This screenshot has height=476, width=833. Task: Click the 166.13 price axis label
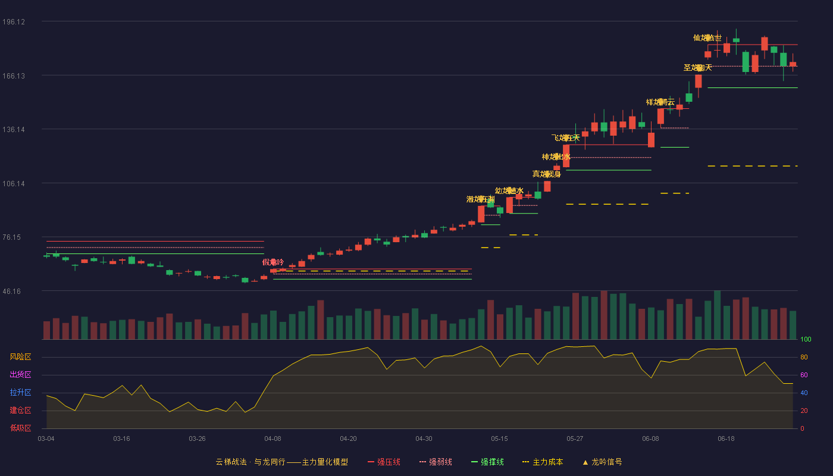[x=14, y=76]
